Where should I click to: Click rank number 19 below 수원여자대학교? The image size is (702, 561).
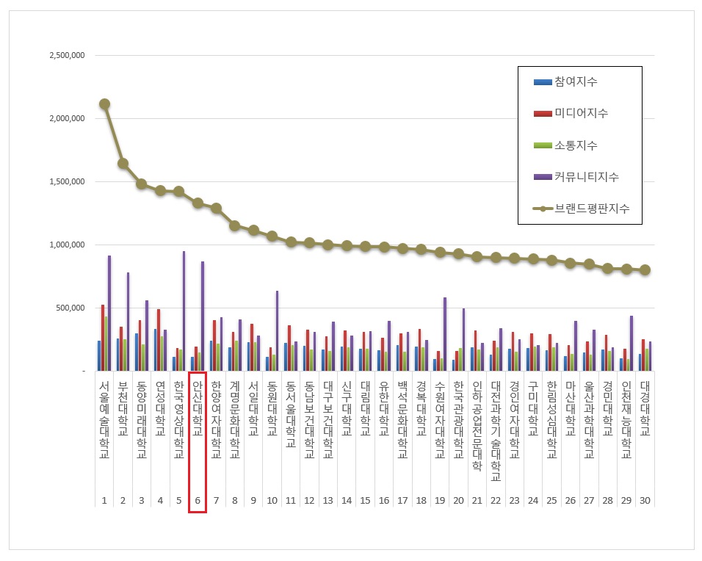click(440, 501)
